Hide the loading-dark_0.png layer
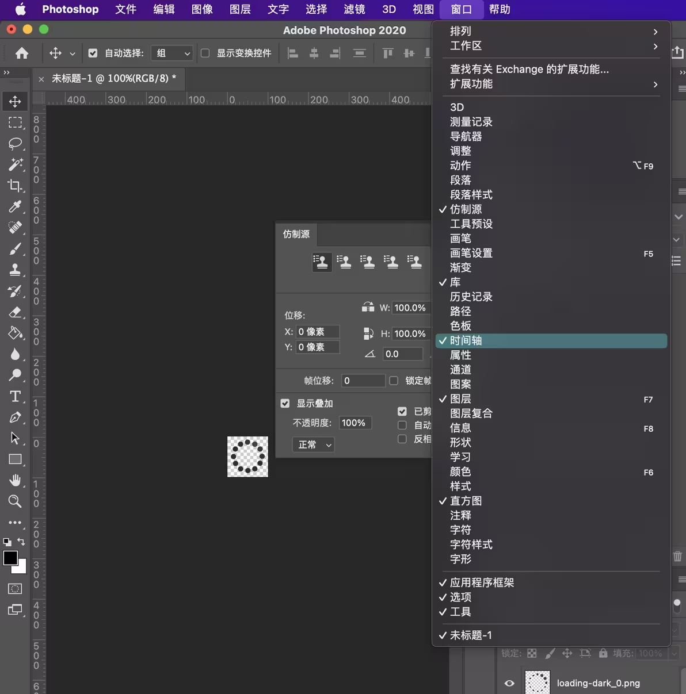This screenshot has width=686, height=694. pyautogui.click(x=509, y=683)
